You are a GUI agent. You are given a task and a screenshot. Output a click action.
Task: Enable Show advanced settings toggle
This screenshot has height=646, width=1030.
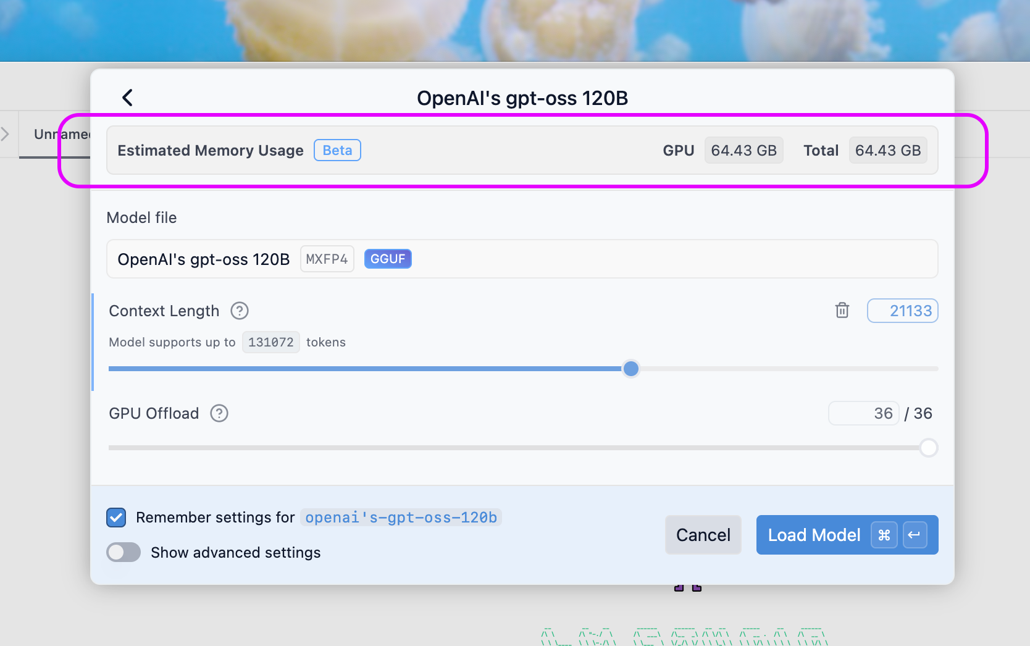pos(124,552)
